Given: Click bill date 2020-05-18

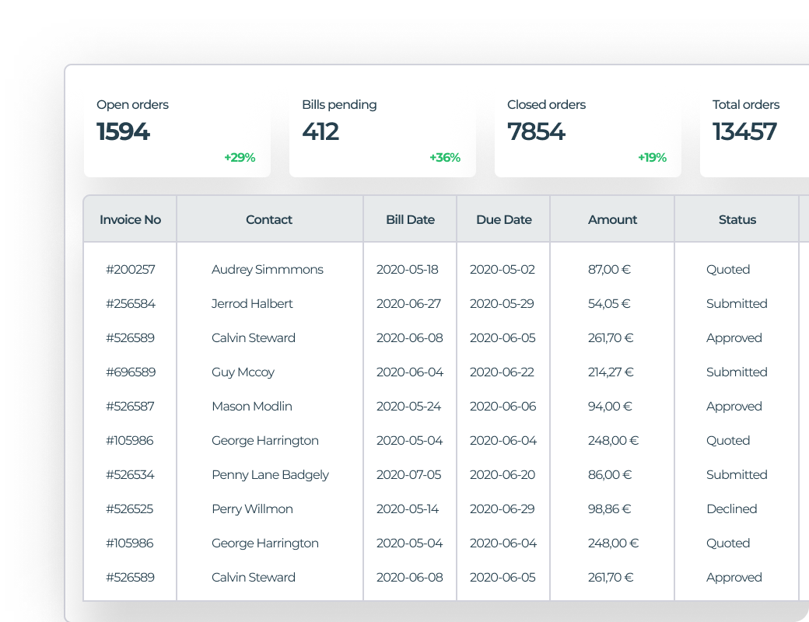Looking at the screenshot, I should 407,269.
